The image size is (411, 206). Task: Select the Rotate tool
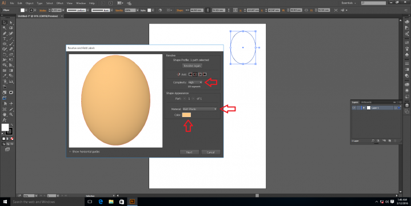pyautogui.click(x=5, y=55)
